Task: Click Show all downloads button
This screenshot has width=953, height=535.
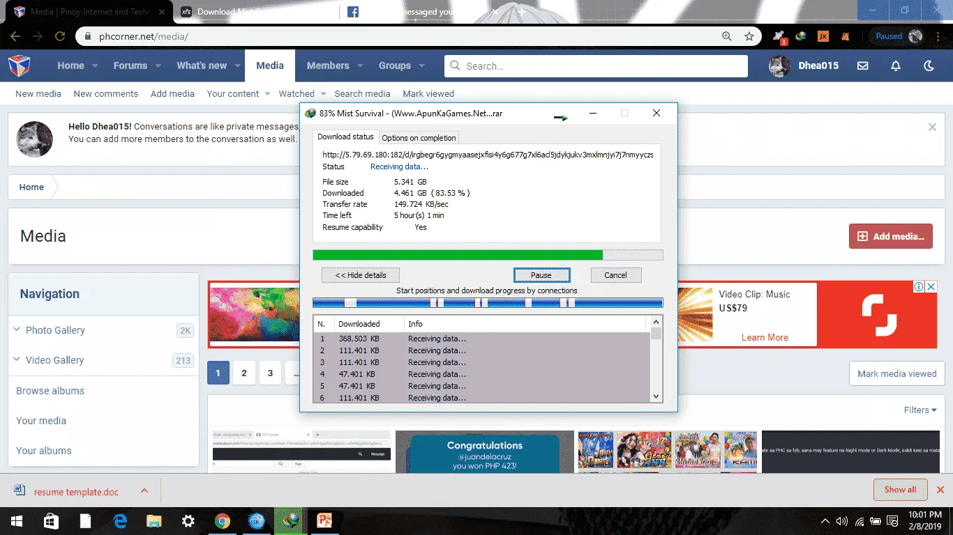Action: click(x=900, y=490)
